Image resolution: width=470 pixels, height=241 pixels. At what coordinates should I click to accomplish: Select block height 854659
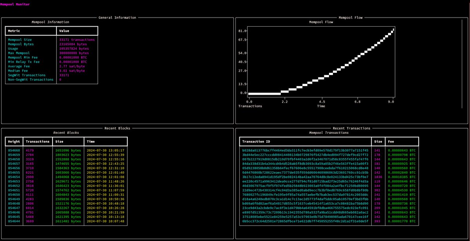point(14,155)
